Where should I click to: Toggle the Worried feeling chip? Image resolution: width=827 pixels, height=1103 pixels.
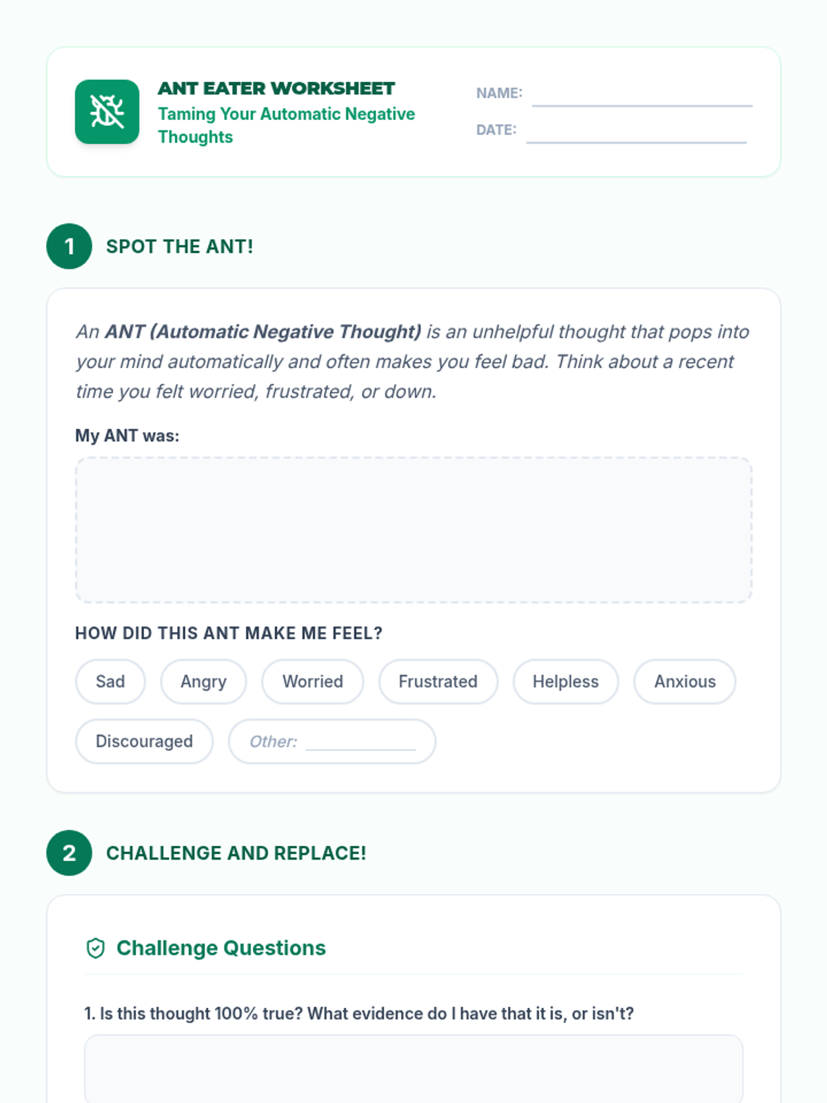(x=313, y=682)
